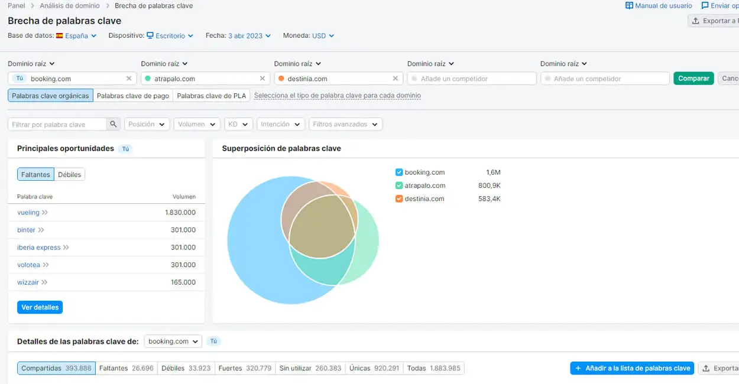Click the Spain flag icon
This screenshot has height=384, width=739.
(x=59, y=36)
